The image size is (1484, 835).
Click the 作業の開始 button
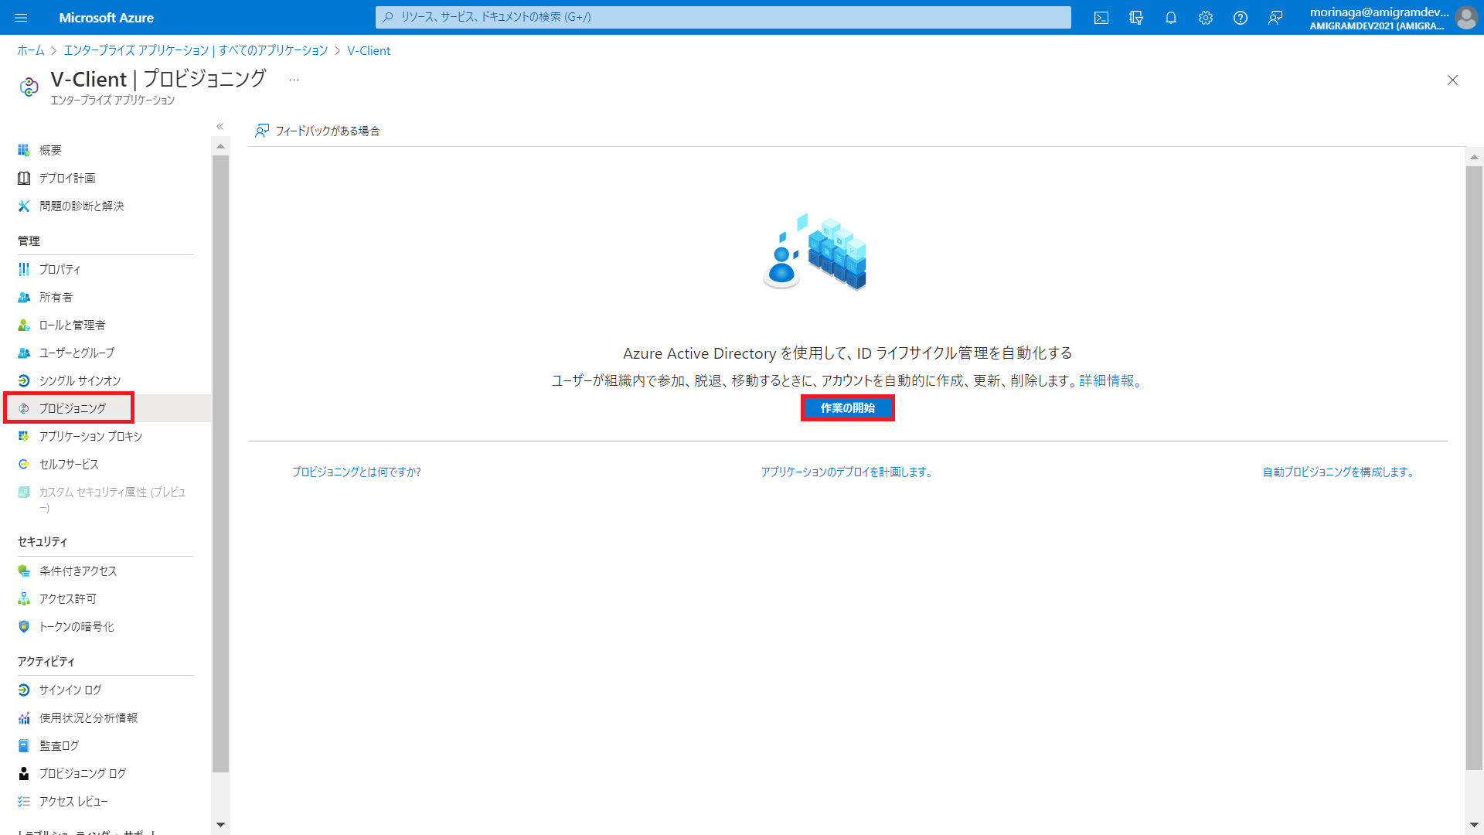847,407
